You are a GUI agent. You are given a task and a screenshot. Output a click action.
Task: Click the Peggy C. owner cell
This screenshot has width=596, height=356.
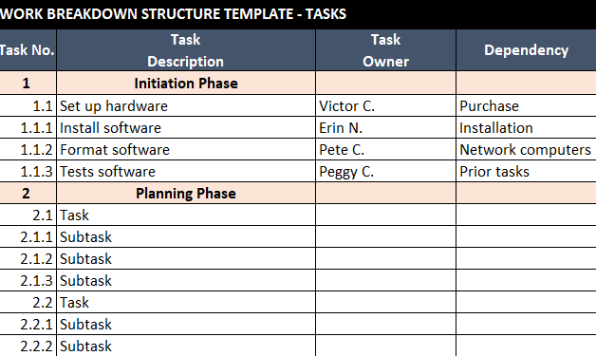click(386, 172)
